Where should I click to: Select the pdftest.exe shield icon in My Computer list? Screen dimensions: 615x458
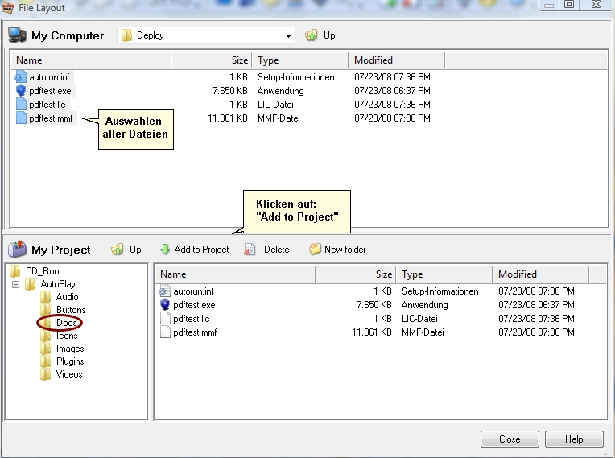[21, 91]
